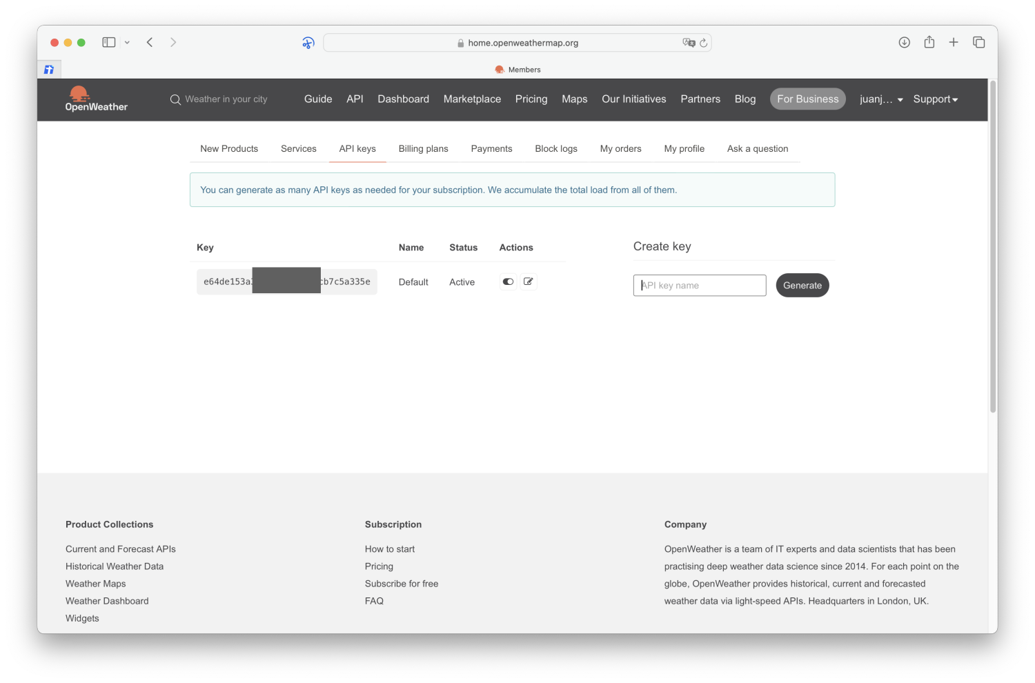Screen dimensions: 1035x683
Task: Open the Dashboard nav link
Action: pos(404,99)
